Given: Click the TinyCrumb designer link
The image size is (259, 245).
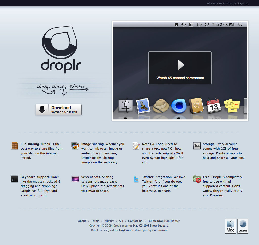Looking at the screenshot, I should 126,230.
